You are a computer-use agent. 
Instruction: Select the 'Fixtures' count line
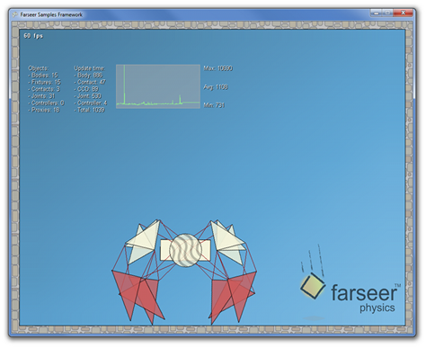44,82
